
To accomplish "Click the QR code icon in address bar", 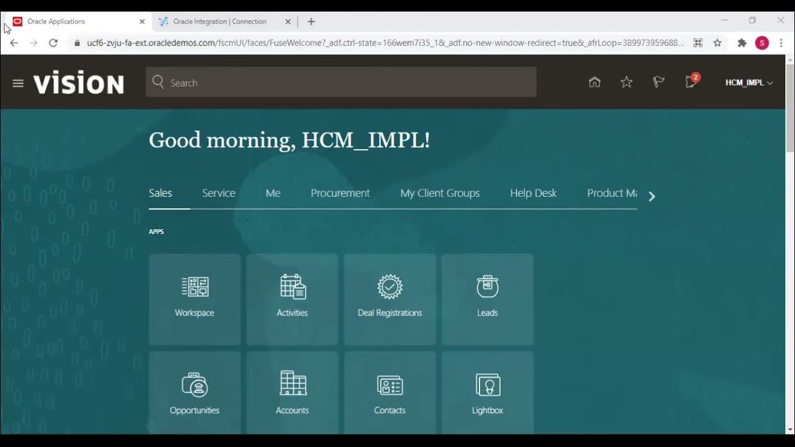I will click(x=698, y=43).
